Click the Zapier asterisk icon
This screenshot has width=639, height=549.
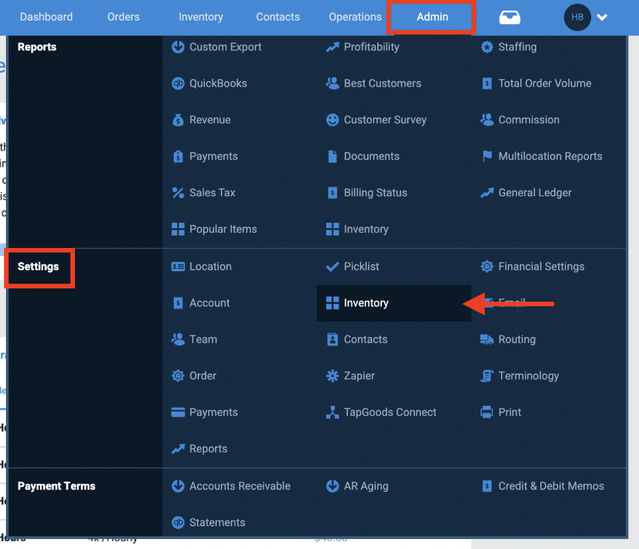click(332, 376)
